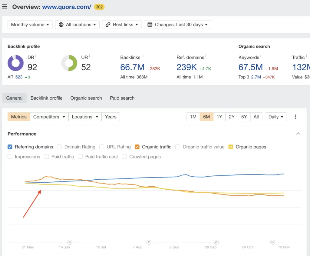Open the Daily interval dropdown
Viewport: 310px width, 256px height.
(x=276, y=117)
